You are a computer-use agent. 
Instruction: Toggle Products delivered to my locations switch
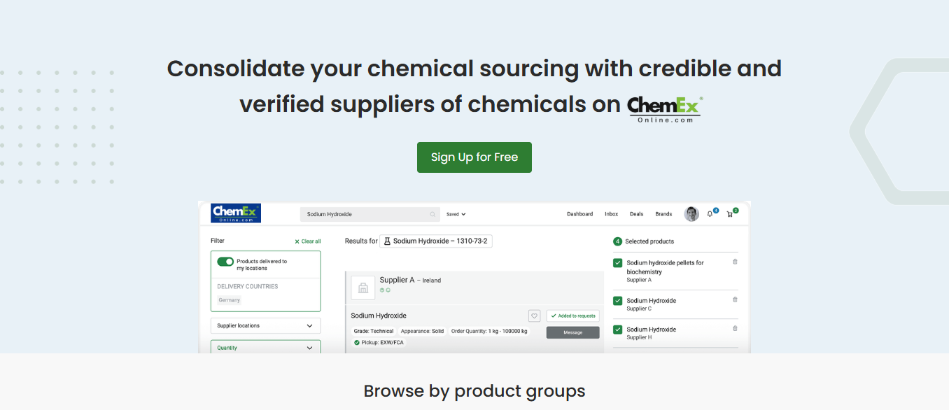tap(225, 262)
